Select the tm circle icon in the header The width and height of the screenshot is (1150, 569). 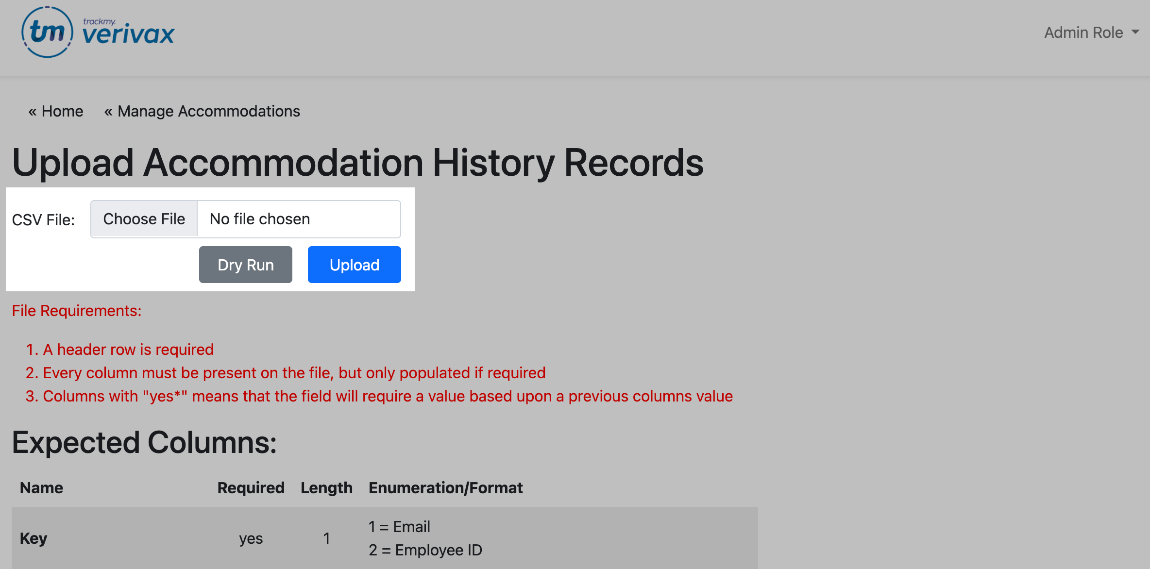47,32
